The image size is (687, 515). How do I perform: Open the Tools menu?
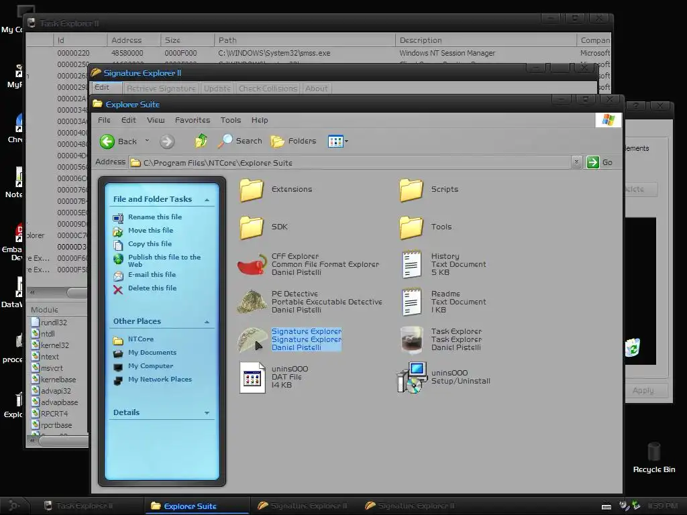click(x=231, y=120)
